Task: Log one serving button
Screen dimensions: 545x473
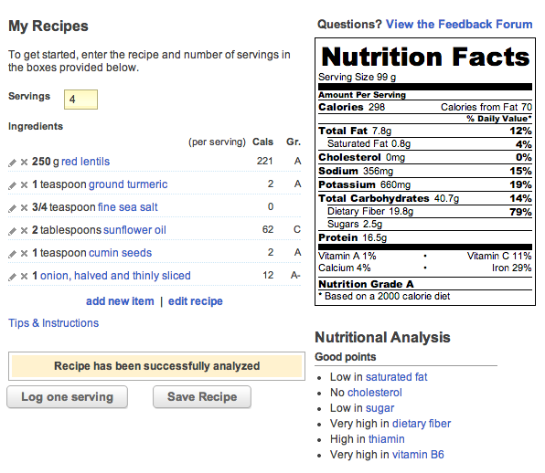Action: 67,396
